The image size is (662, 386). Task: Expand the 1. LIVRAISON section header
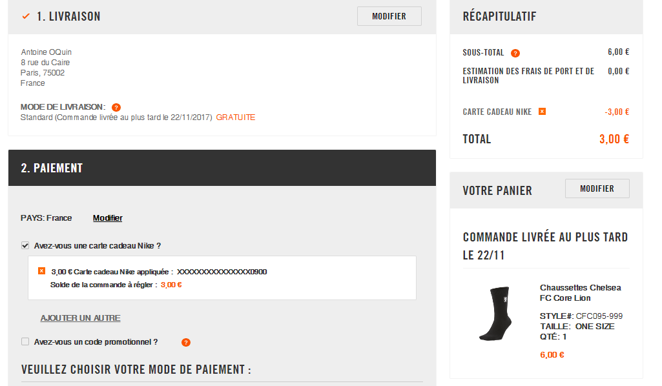point(69,17)
